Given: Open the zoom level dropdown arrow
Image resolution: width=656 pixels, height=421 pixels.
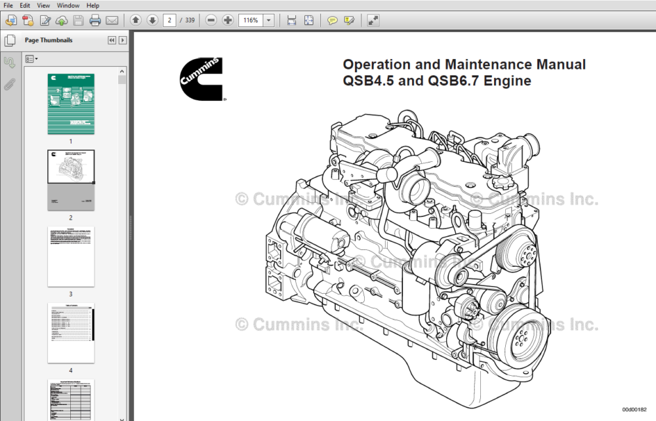Looking at the screenshot, I should (x=268, y=20).
